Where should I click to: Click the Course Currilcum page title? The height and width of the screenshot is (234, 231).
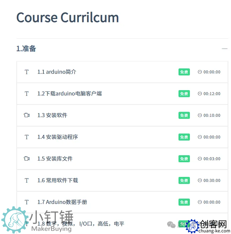(68, 17)
